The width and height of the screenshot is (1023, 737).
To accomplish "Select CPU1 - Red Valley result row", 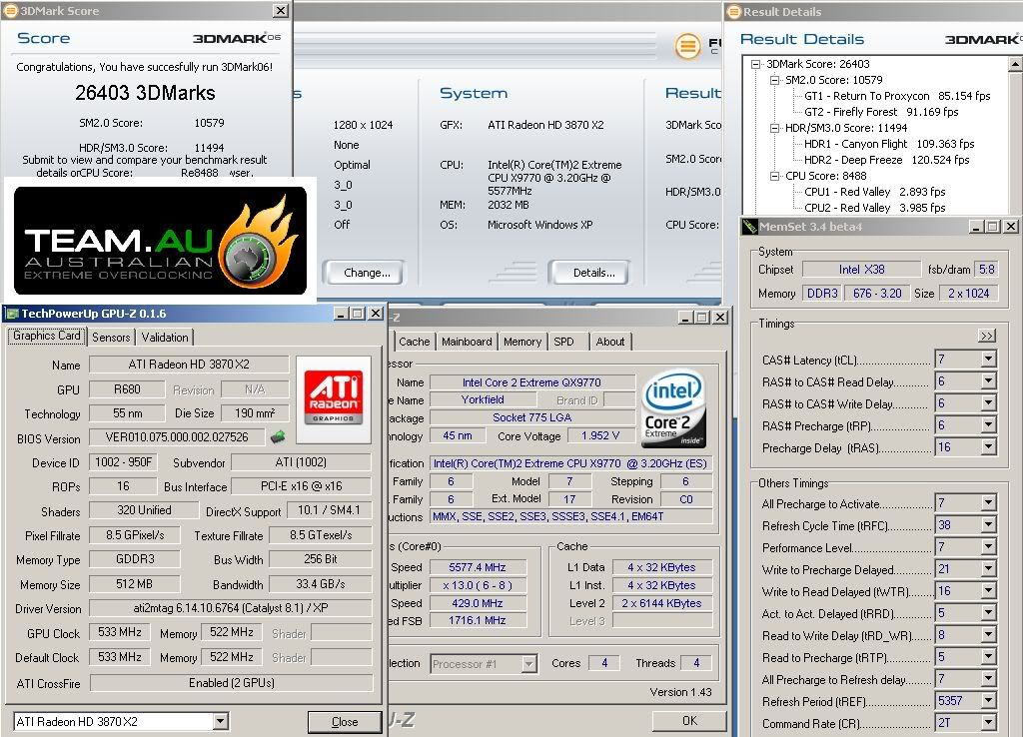I will (874, 192).
